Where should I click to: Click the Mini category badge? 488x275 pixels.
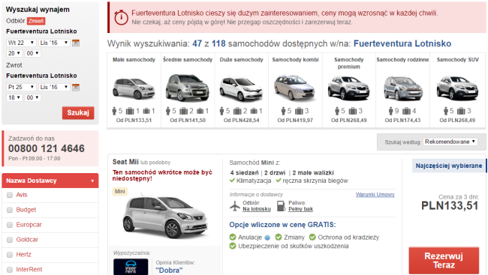point(120,191)
